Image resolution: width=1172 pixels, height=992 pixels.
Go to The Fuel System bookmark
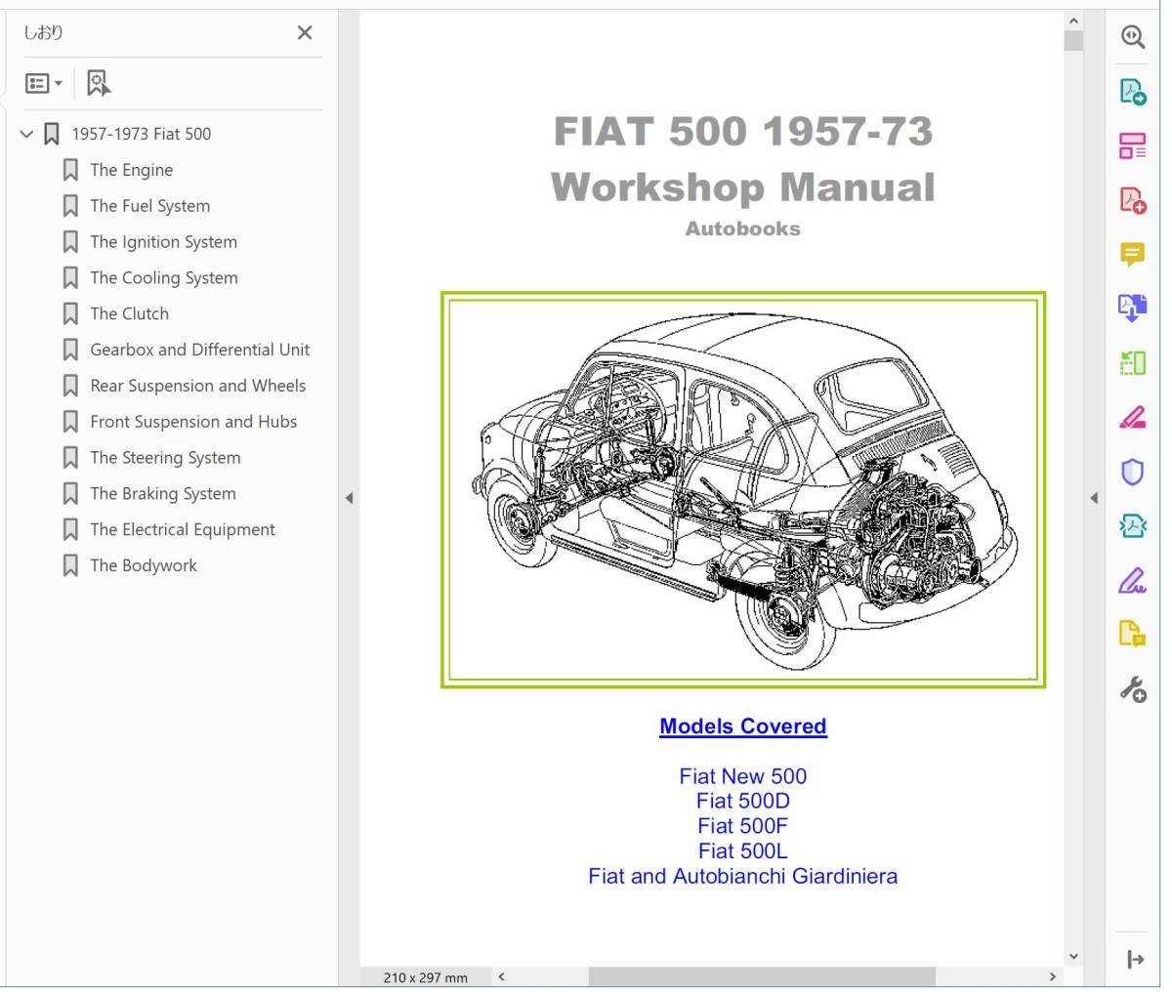tap(149, 206)
